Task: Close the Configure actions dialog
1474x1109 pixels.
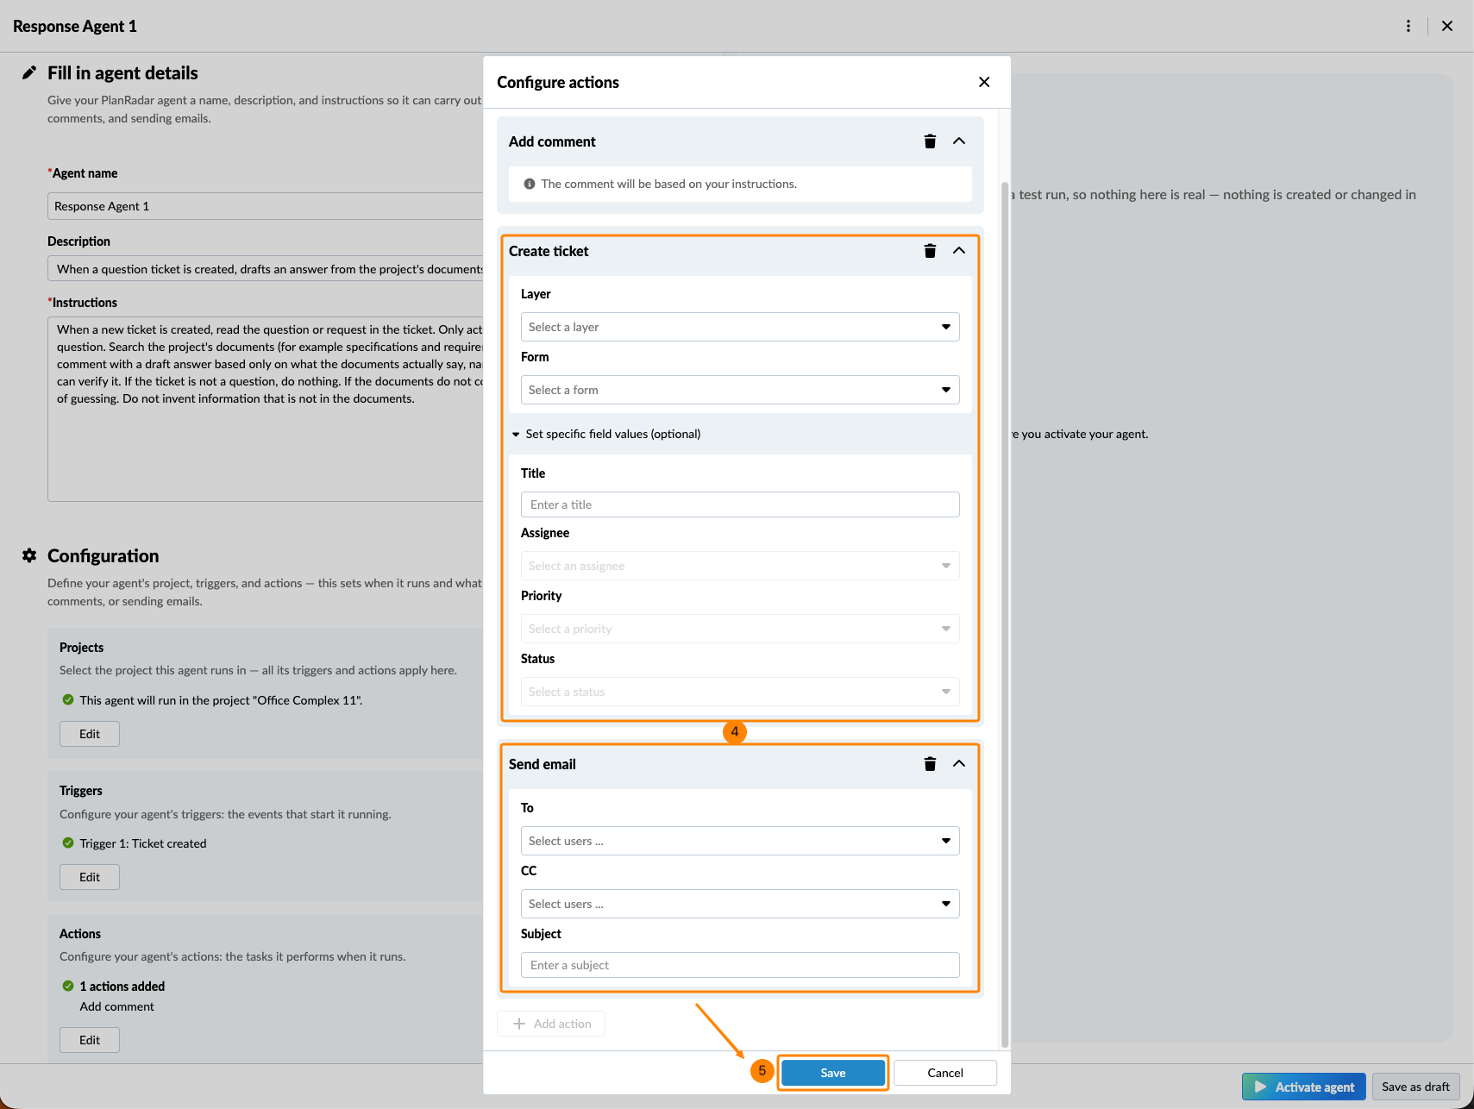Action: (984, 82)
